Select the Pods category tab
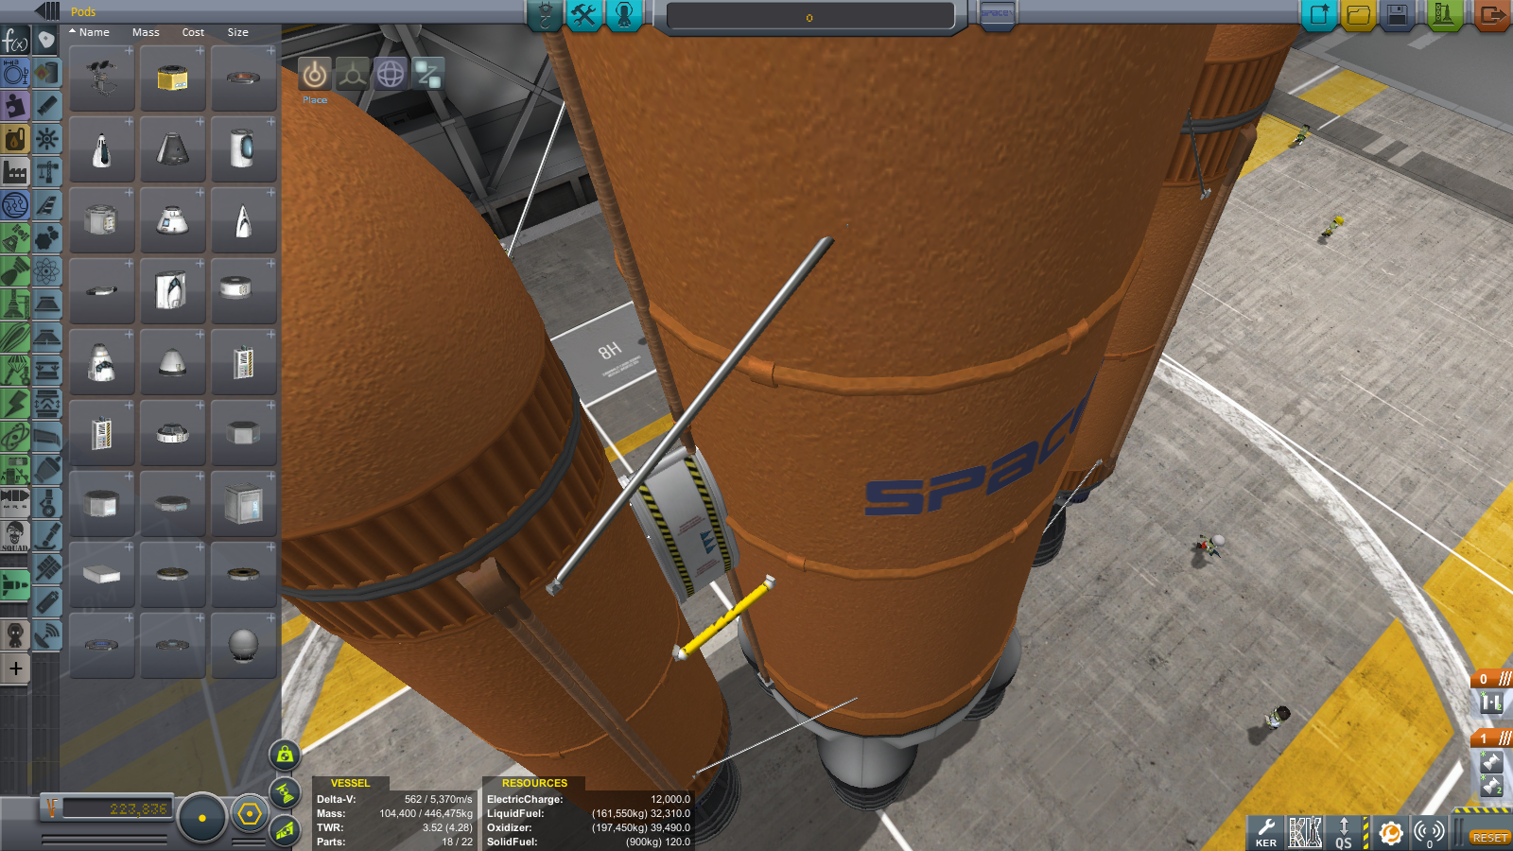The height and width of the screenshot is (851, 1513). (x=47, y=41)
